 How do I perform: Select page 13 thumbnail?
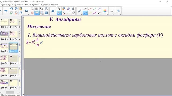(x=13, y=22)
